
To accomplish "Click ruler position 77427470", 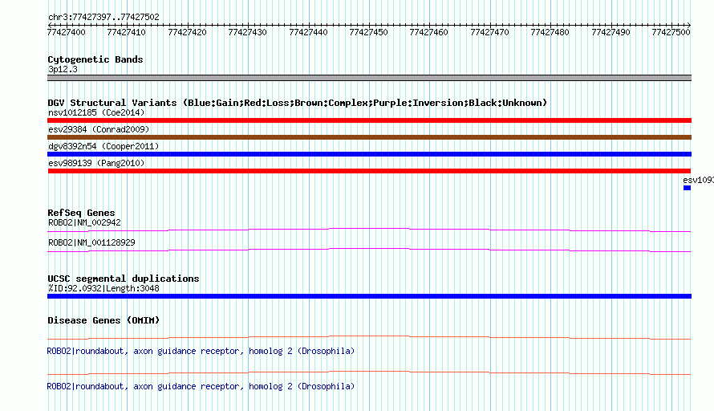I will 489,32.
